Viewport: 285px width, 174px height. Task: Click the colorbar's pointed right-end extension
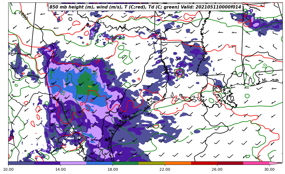(x=276, y=163)
